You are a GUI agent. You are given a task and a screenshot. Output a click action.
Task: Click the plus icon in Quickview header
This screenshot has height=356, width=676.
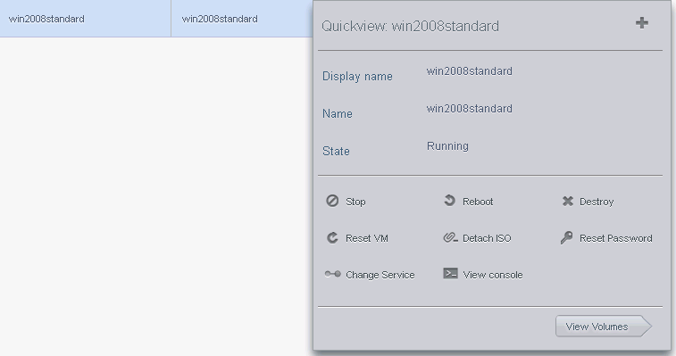coord(642,23)
